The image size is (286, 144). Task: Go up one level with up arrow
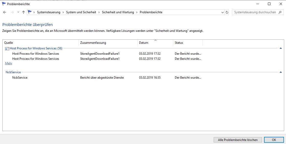[x=23, y=12]
